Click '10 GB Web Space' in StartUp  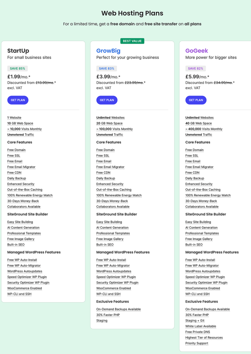coord(20,123)
